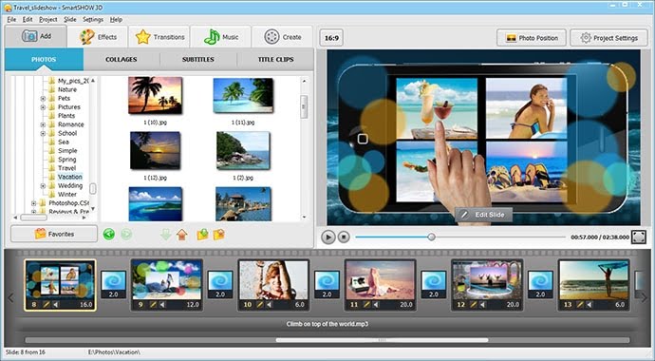Open the Project menu

point(48,20)
